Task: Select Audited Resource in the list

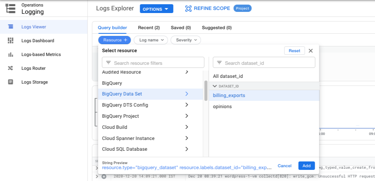Action: (122, 72)
